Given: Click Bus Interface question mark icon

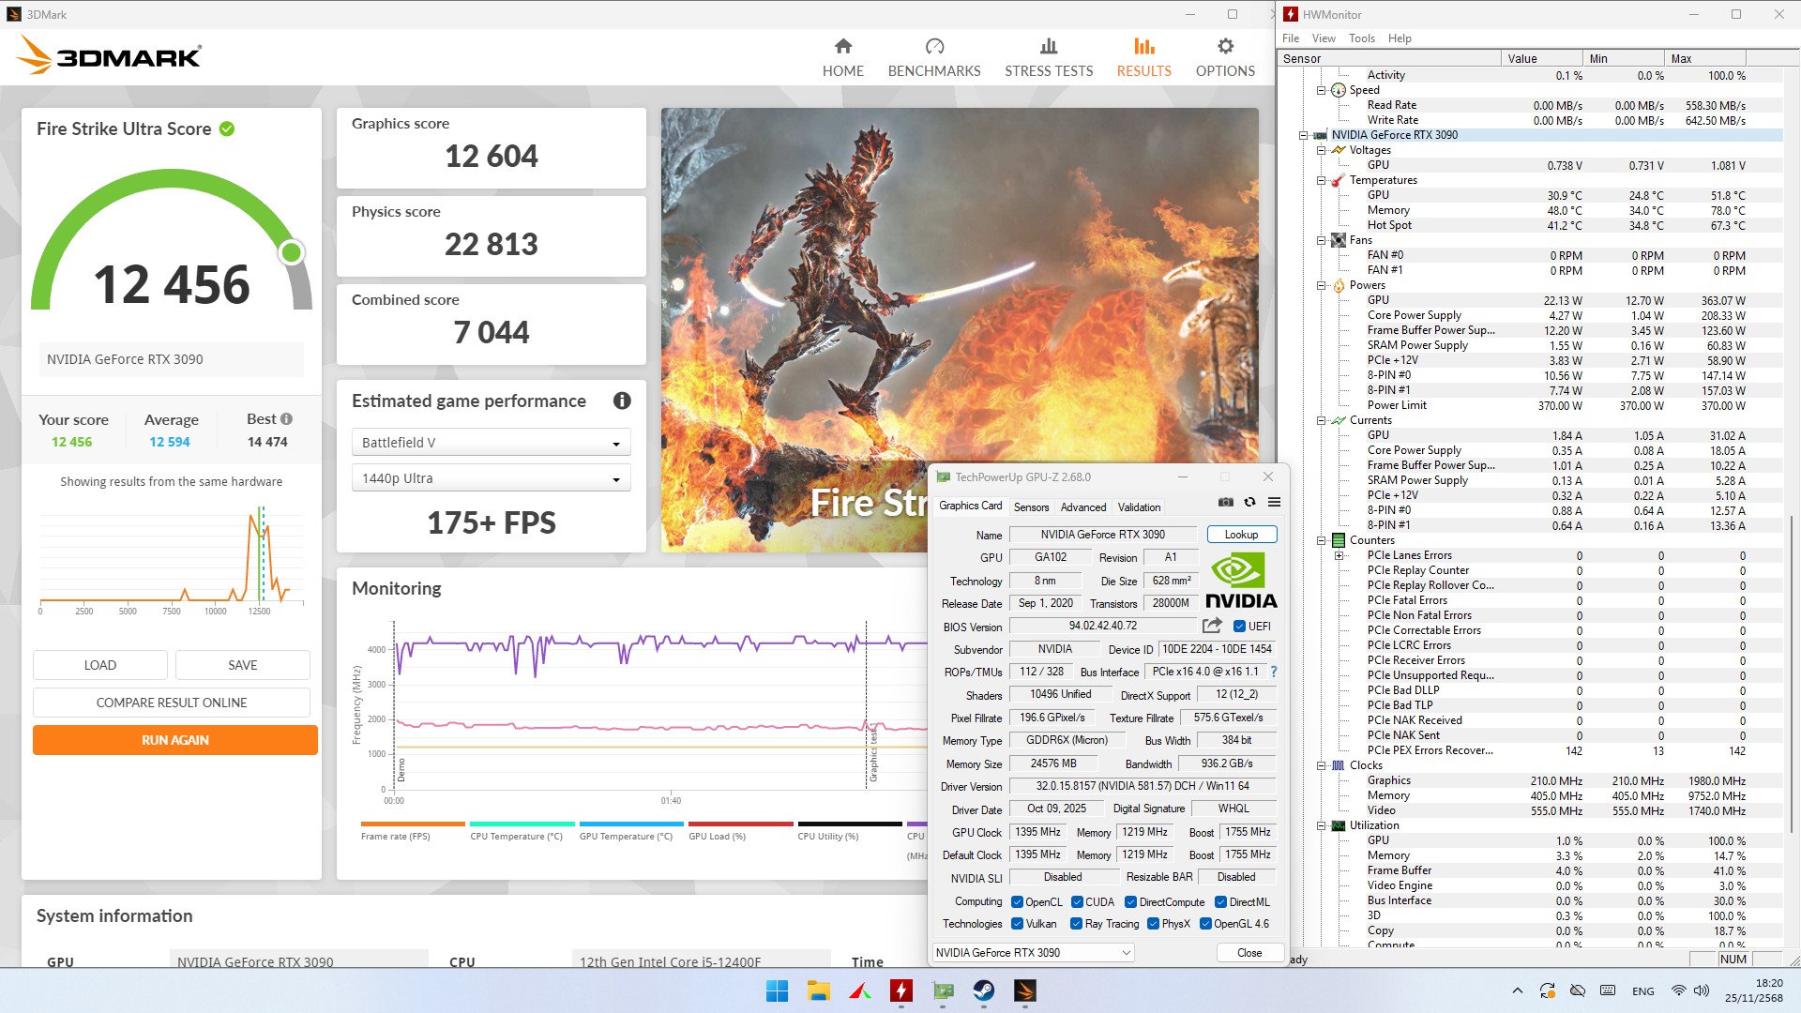Looking at the screenshot, I should 1273,672.
